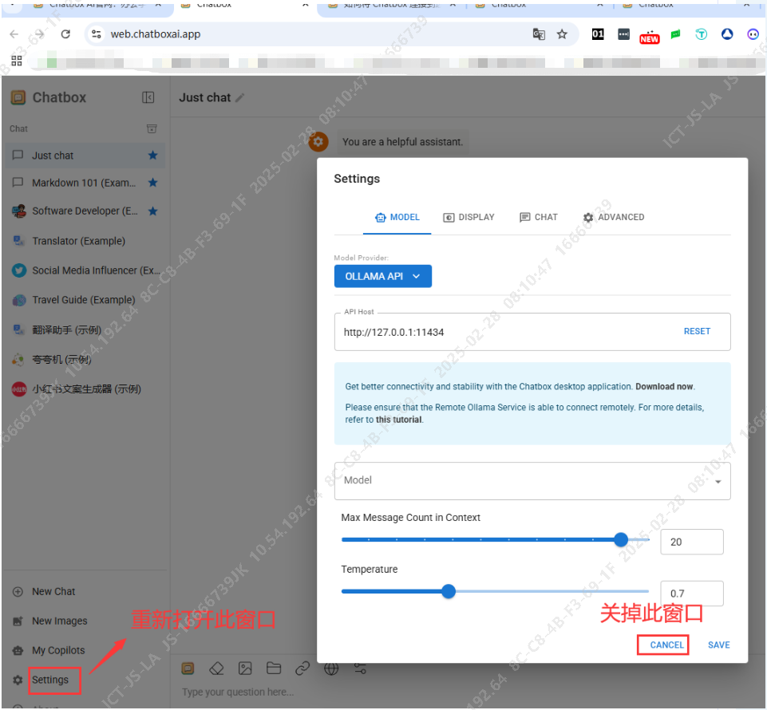
Task: Click the Max Message Count slider handle
Action: coord(621,539)
